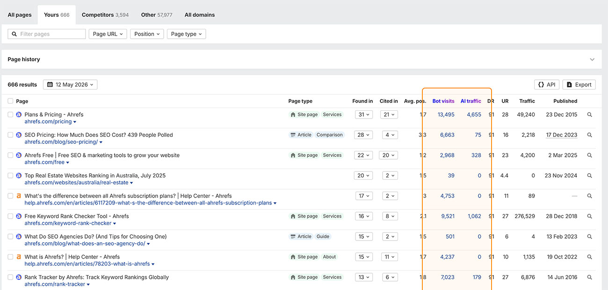
Task: Check the Plans & Pricing row checkbox
Action: tap(10, 114)
